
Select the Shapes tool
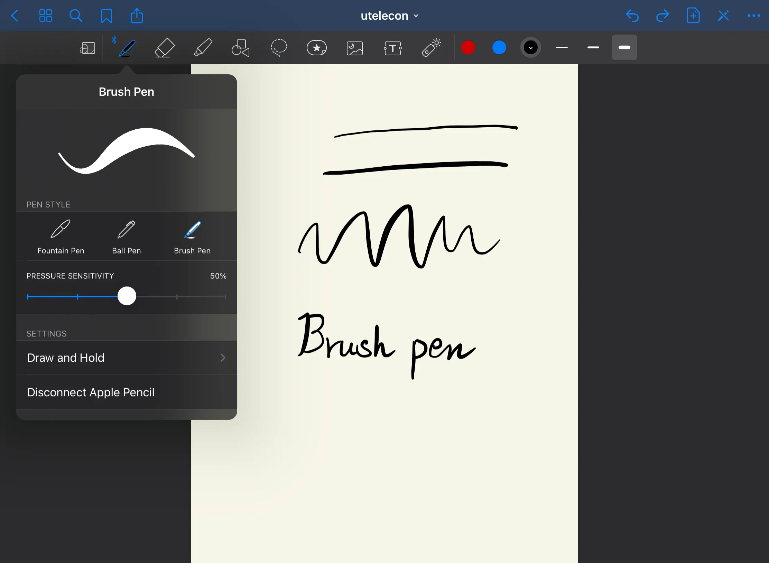coord(241,48)
